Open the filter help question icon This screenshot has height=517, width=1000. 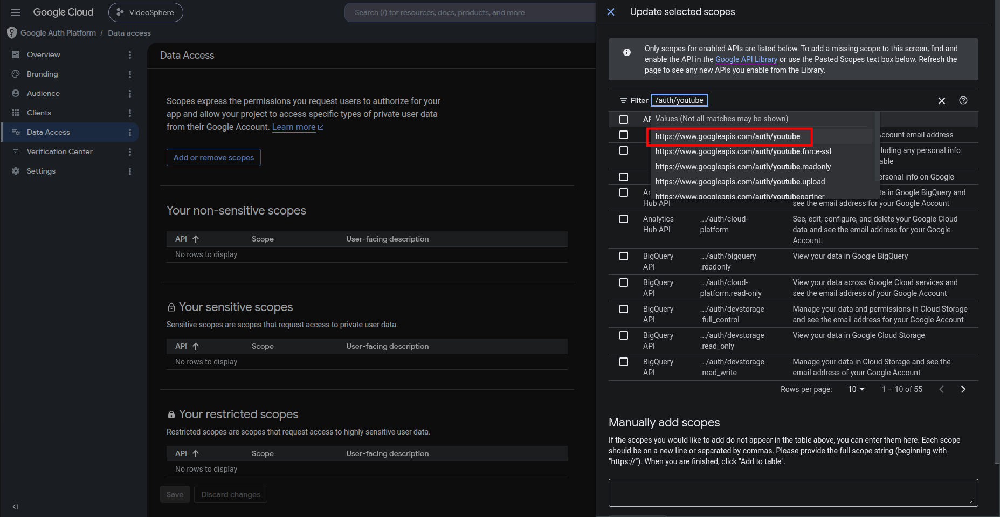pos(963,100)
